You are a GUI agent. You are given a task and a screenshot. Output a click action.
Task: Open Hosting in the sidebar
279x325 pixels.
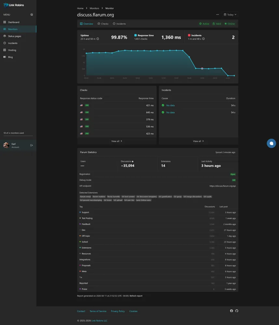[x=18, y=50]
